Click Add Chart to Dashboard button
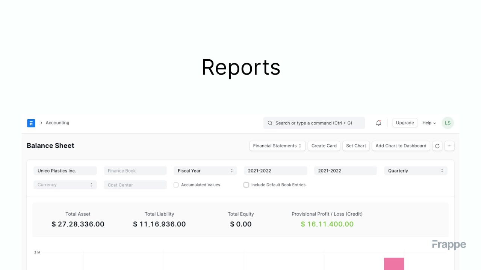 (x=401, y=146)
